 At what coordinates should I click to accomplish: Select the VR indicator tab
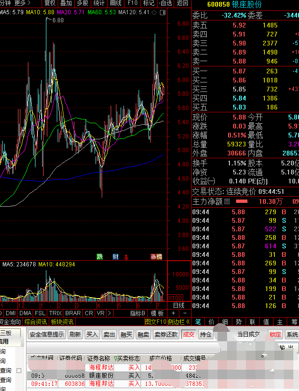(x=101, y=313)
